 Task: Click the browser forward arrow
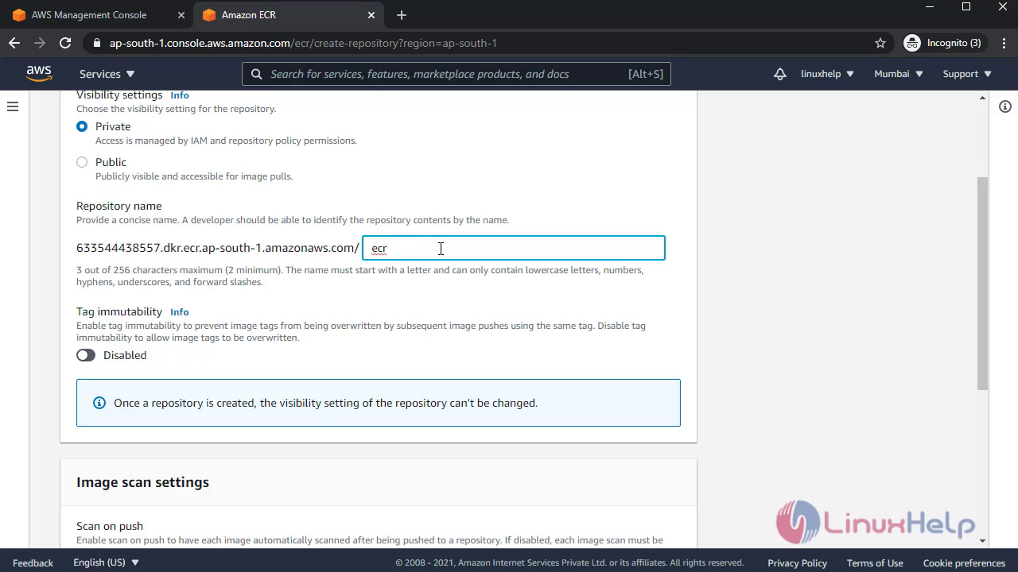coord(40,43)
